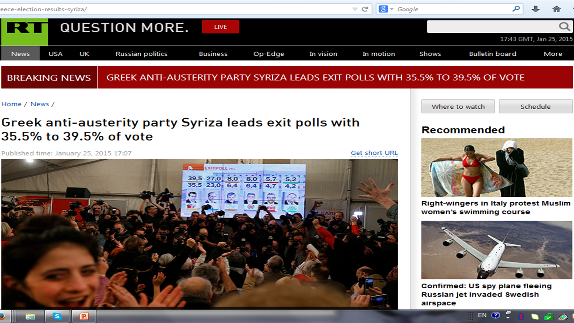Open the browser downloads arrow icon
The width and height of the screenshot is (574, 323).
(535, 9)
